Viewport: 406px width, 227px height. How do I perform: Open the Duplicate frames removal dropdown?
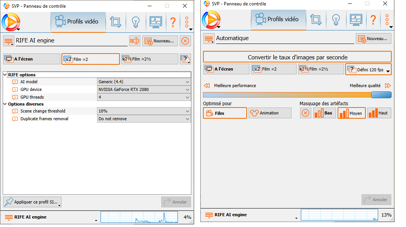click(x=144, y=119)
